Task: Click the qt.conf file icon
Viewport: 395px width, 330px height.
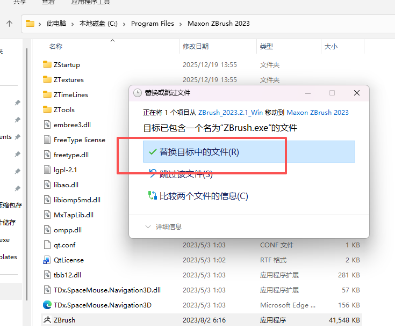Action: click(x=47, y=245)
